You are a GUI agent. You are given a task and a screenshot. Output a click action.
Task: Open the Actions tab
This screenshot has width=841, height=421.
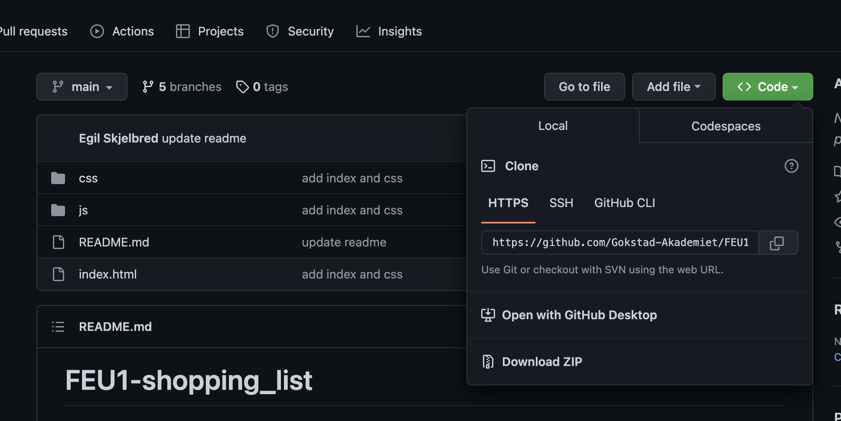[x=122, y=31]
